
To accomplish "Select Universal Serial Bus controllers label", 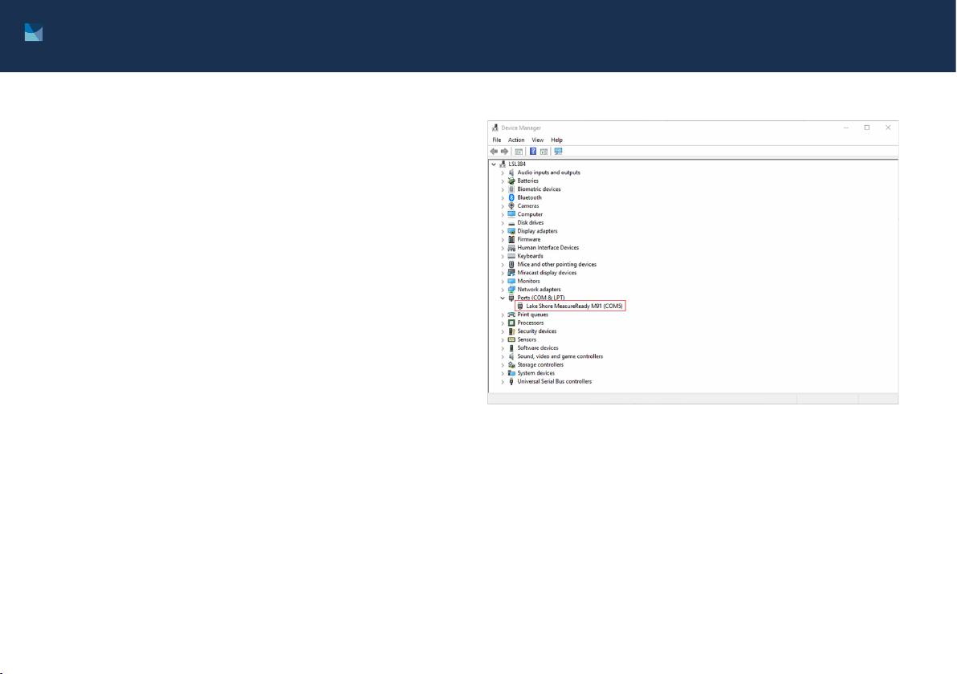I will click(x=554, y=382).
